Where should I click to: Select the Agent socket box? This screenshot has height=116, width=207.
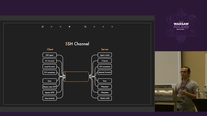105,55
